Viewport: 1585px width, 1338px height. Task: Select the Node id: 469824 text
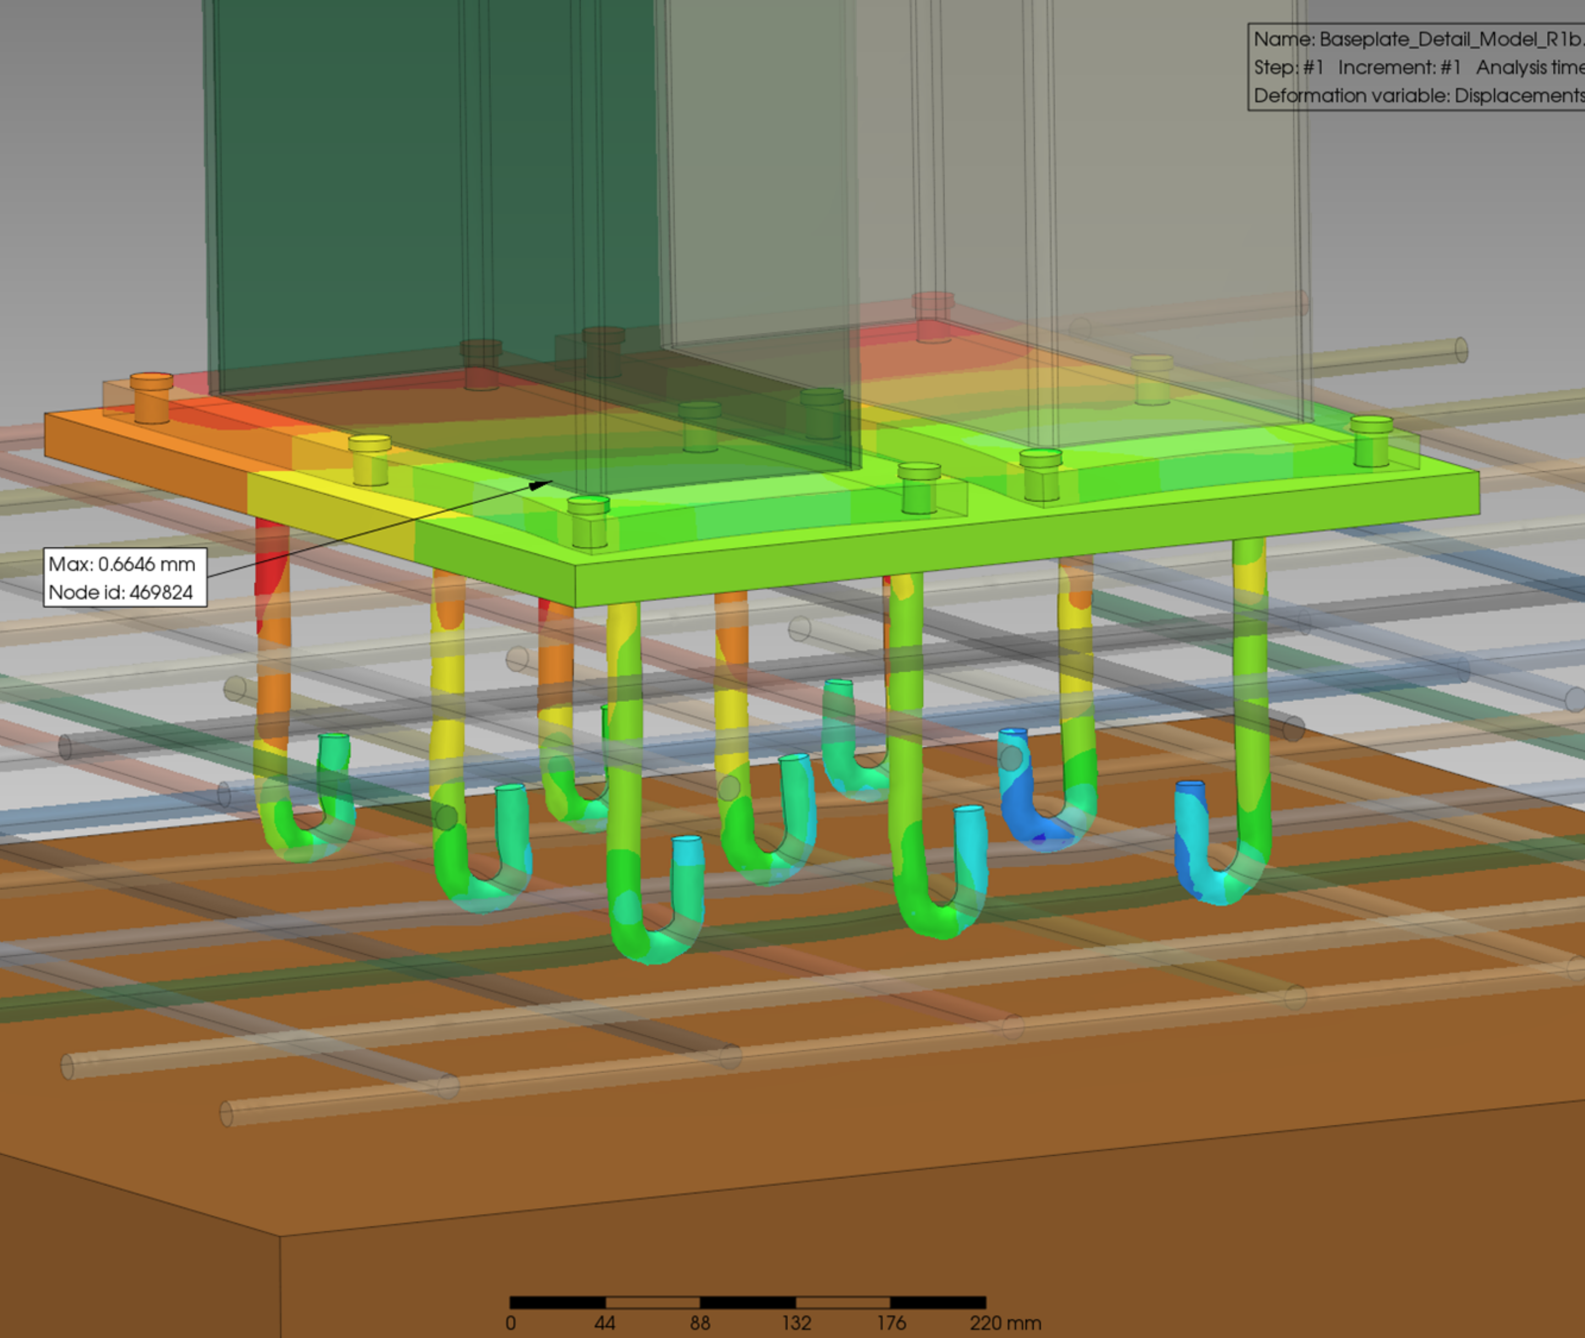(121, 592)
